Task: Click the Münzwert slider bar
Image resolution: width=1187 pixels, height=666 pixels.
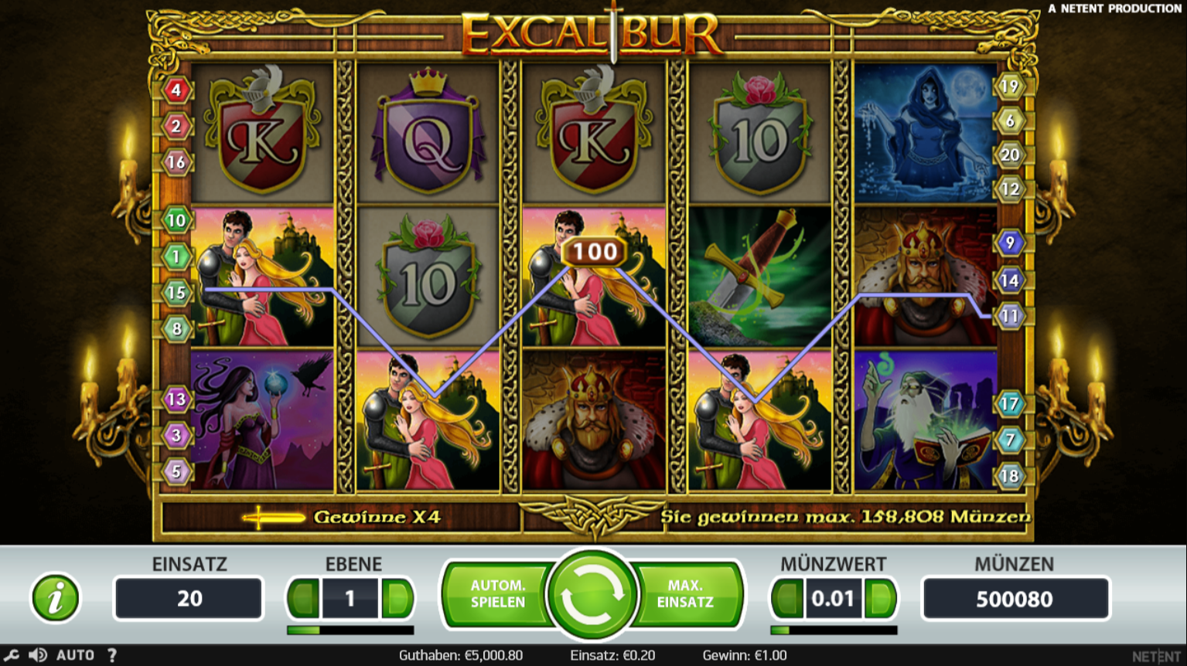Action: tap(834, 630)
